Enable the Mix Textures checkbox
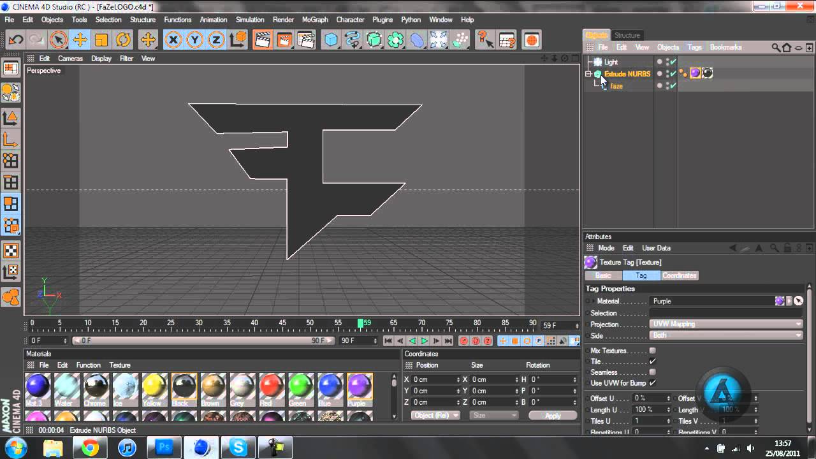The height and width of the screenshot is (459, 816). [652, 351]
